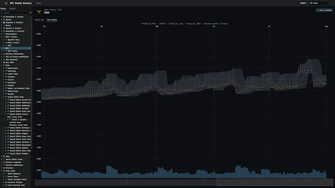Toggle Moving Avg. (5d) legend entry
The image size is (335, 188).
point(175,24)
